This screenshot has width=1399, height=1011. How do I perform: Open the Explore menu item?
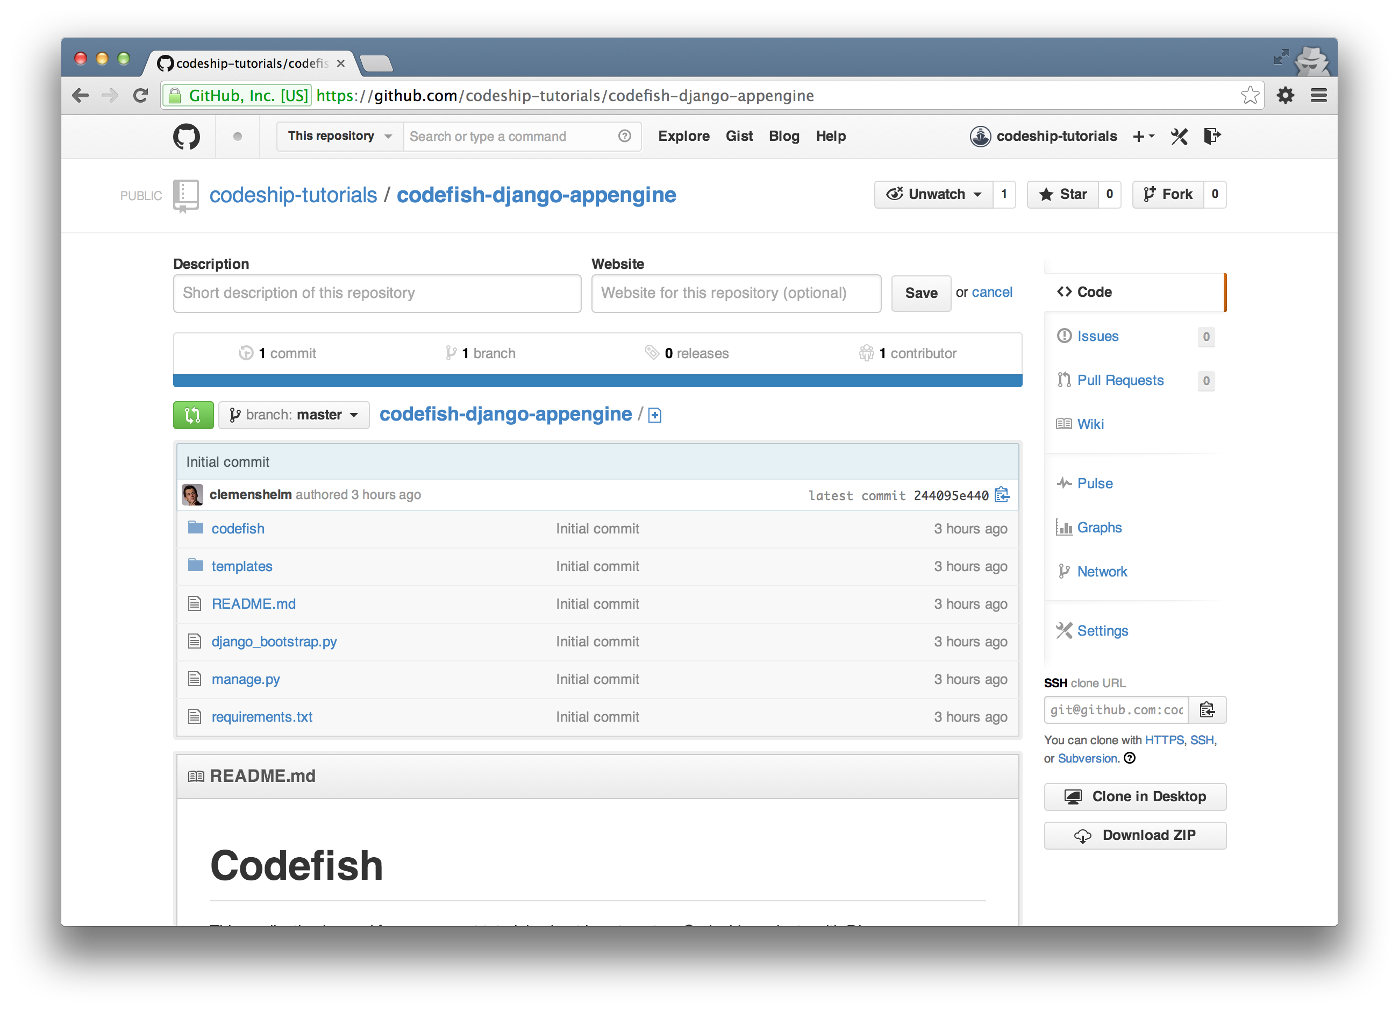[683, 136]
